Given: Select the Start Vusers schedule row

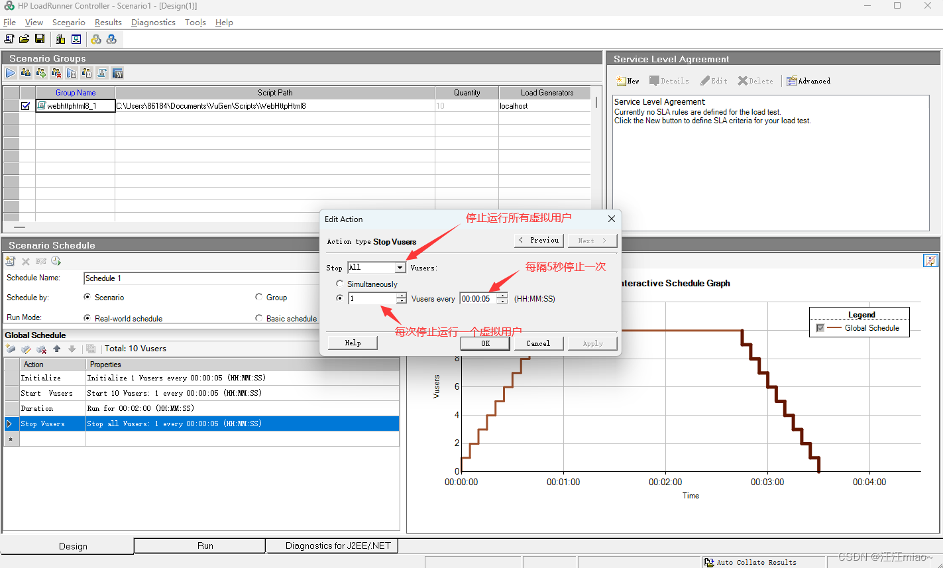Looking at the screenshot, I should pyautogui.click(x=201, y=393).
